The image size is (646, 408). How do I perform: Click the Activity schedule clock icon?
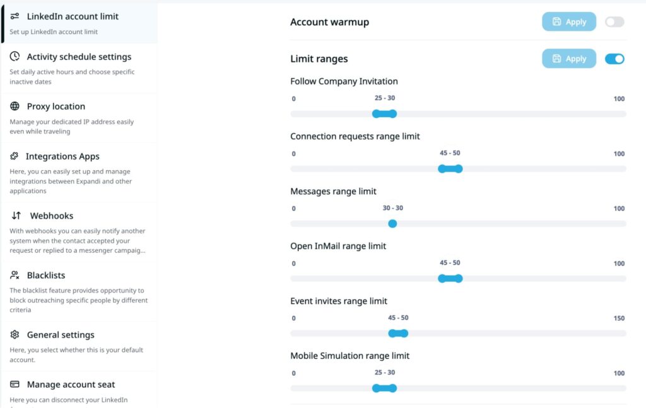click(15, 57)
